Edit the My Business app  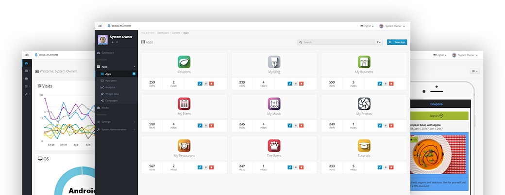(380, 83)
